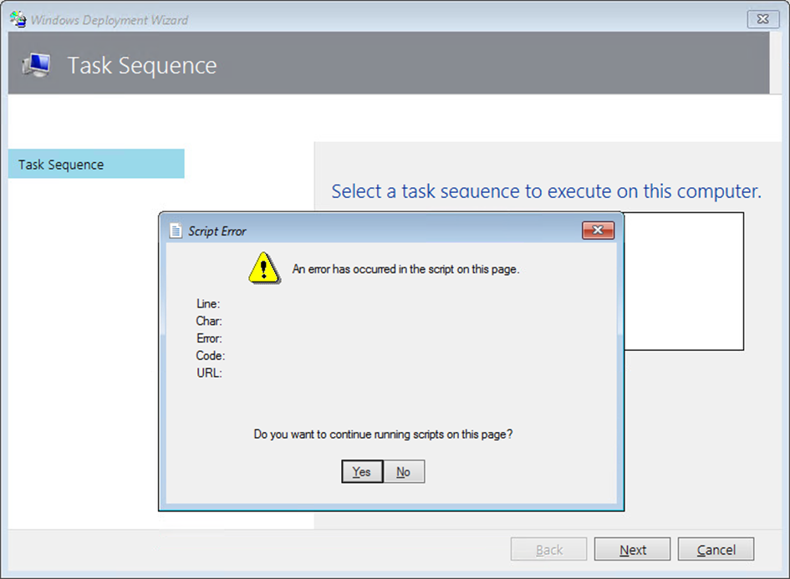
Task: Click the URL label in the dialog
Action: tap(206, 373)
